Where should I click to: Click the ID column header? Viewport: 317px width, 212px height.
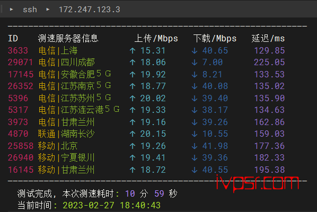(13, 38)
